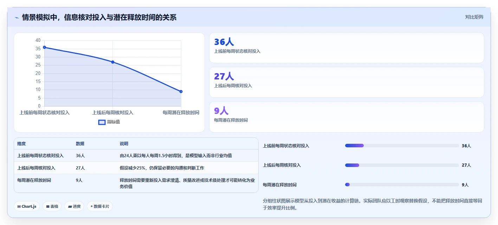This screenshot has width=498, height=225.
Task: Click table cell 27人 in 数据 column
Action: [x=80, y=168]
